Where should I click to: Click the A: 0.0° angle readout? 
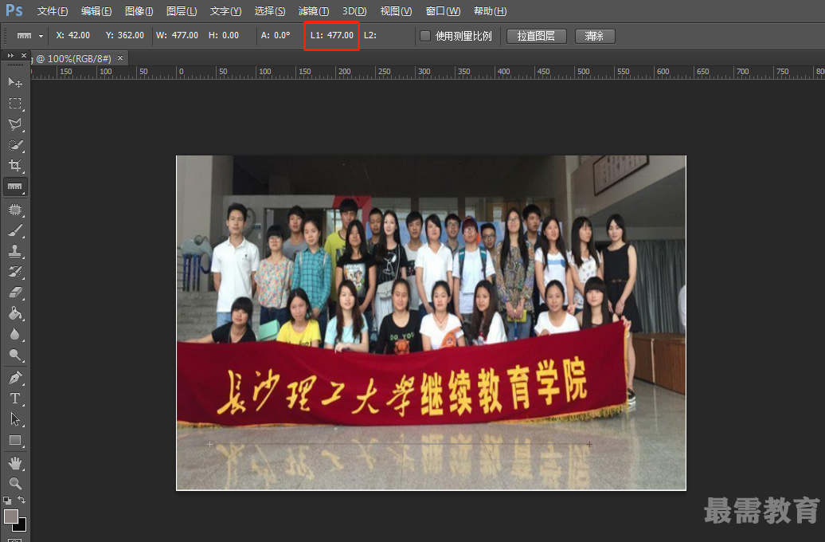(x=276, y=35)
